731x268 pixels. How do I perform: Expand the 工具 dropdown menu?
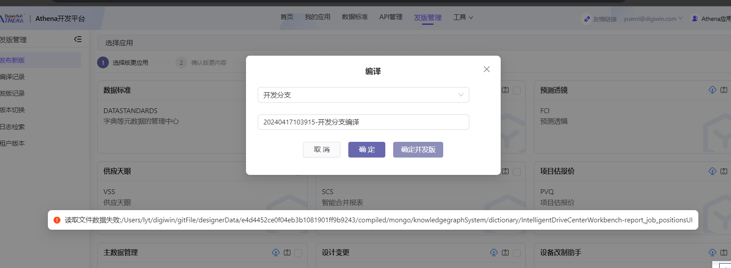463,17
